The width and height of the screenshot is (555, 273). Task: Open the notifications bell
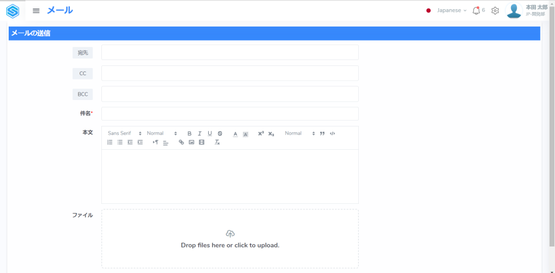coord(476,10)
